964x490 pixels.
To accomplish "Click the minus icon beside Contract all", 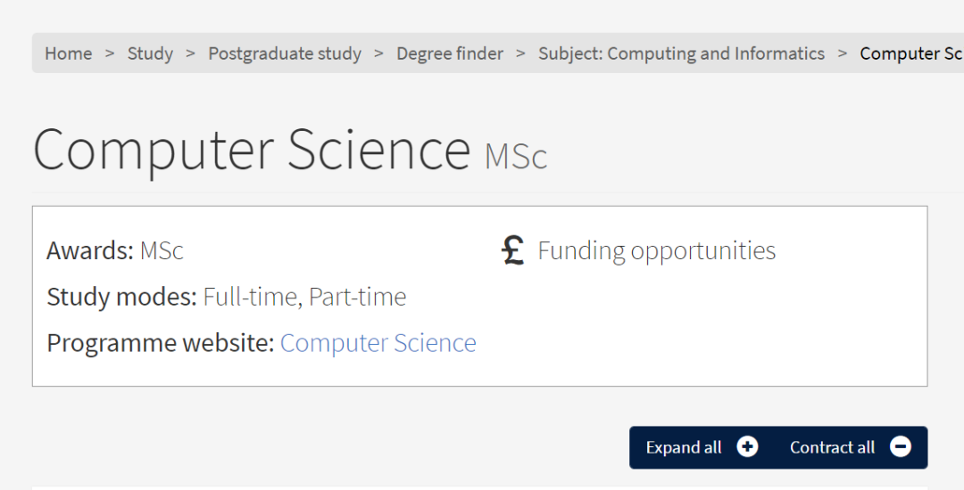I will pos(901,446).
